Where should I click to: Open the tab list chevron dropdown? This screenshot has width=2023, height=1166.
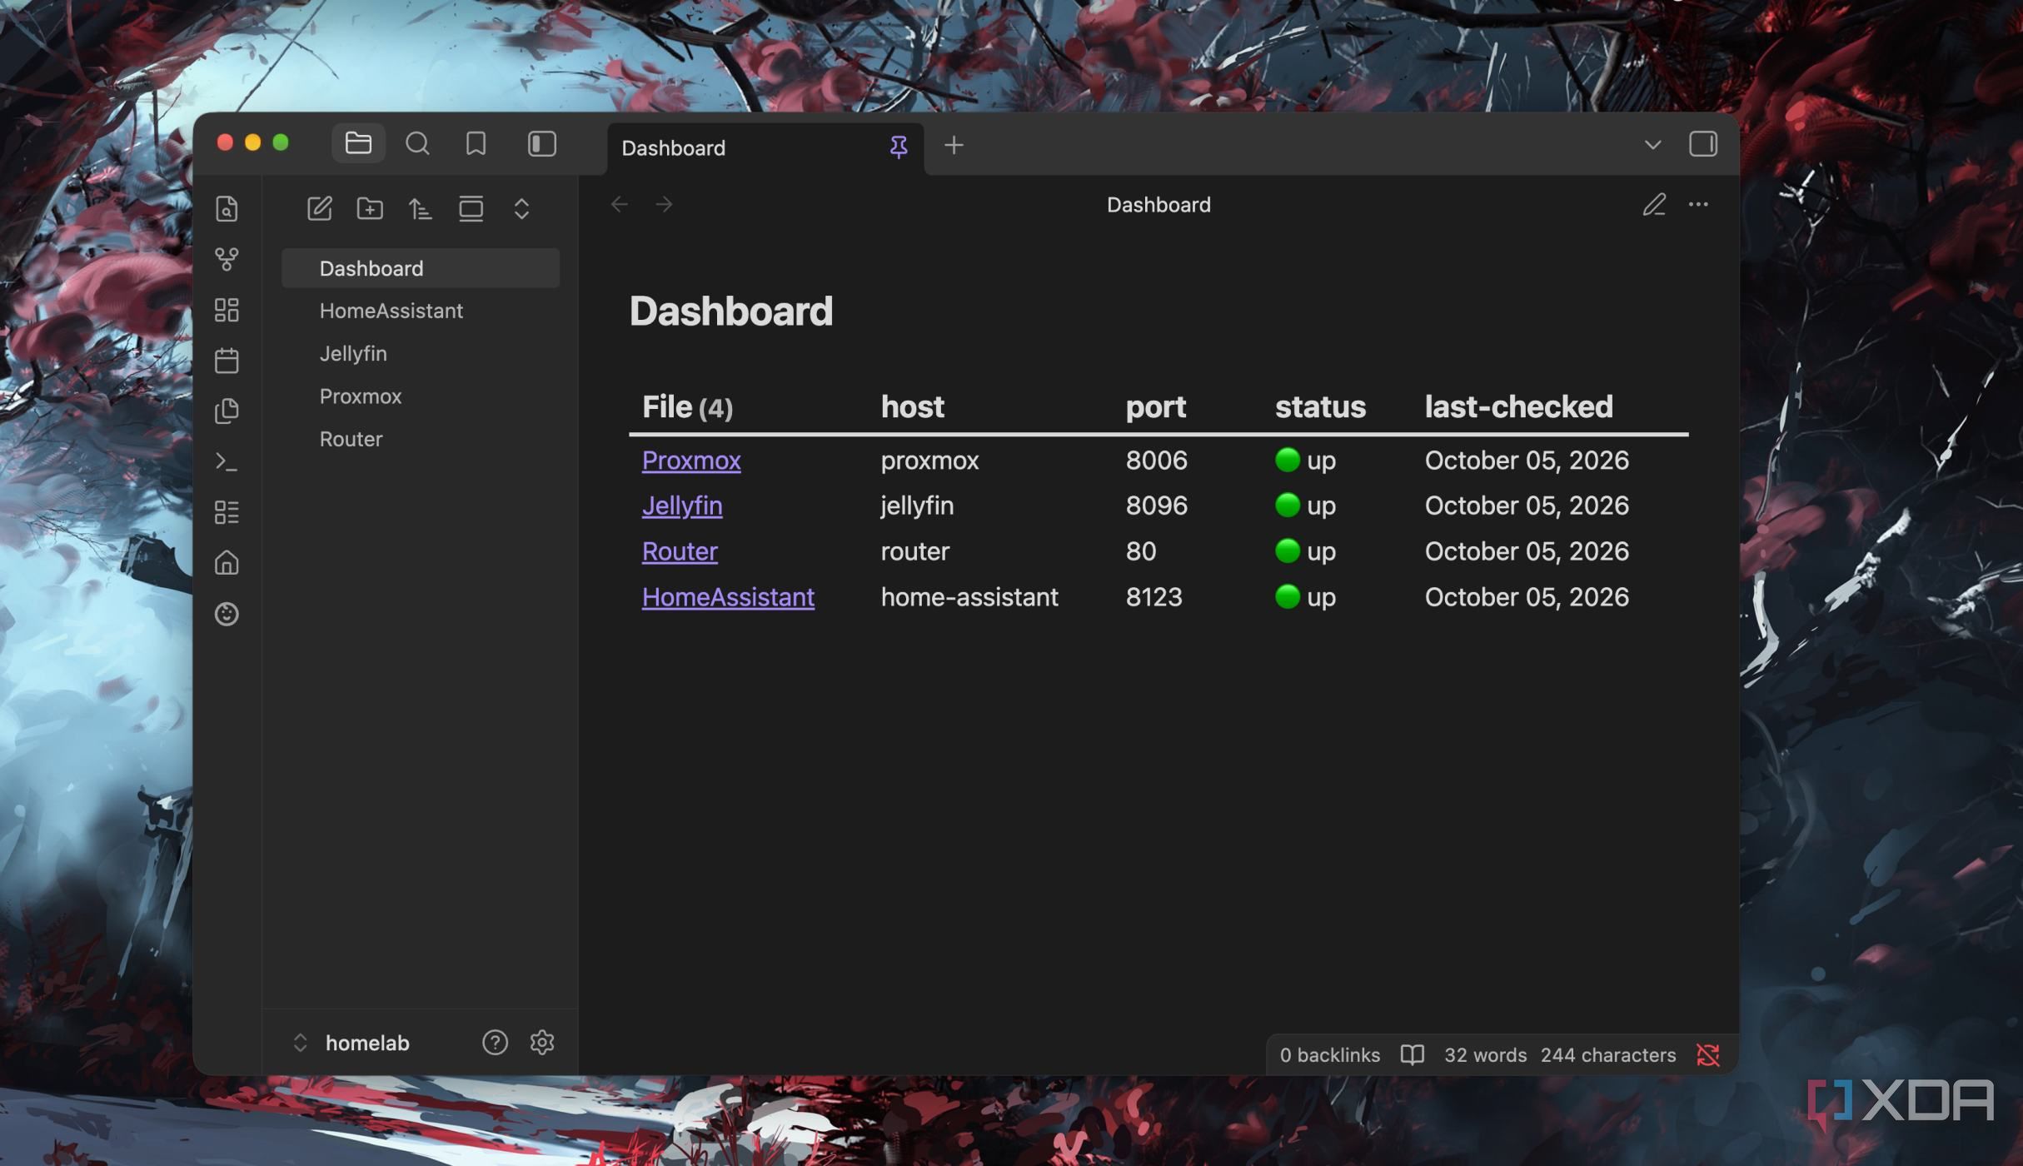[1652, 145]
